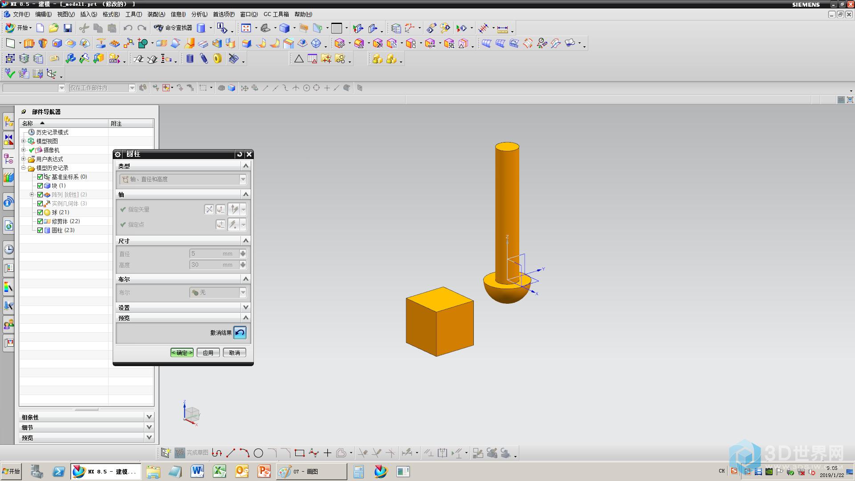The width and height of the screenshot is (855, 481).
Task: Open the 工具(T) menu
Action: 134,14
